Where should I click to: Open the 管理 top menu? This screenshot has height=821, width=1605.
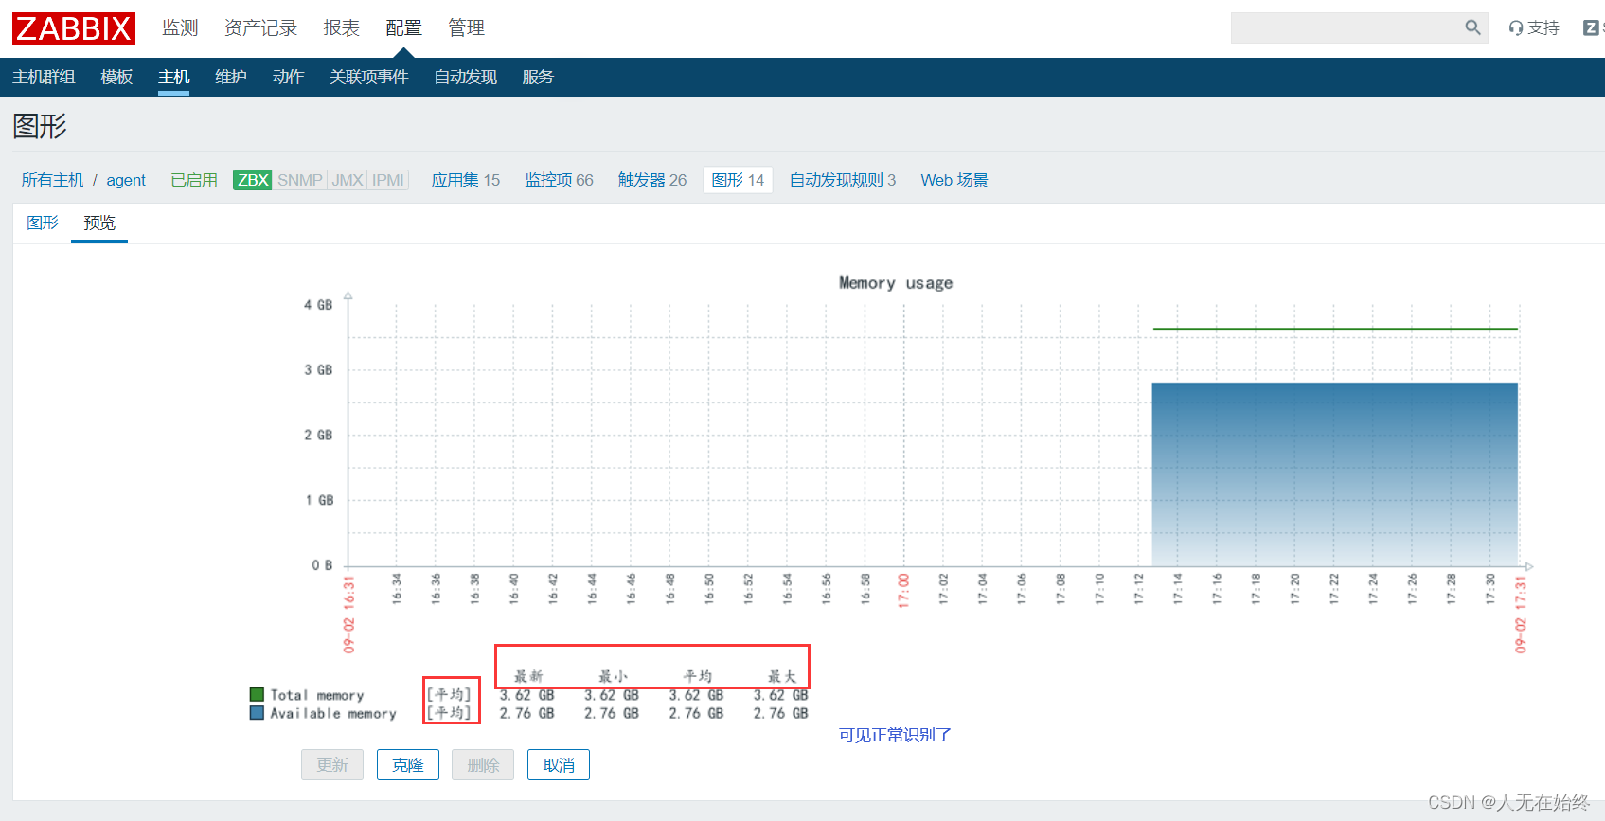(467, 28)
